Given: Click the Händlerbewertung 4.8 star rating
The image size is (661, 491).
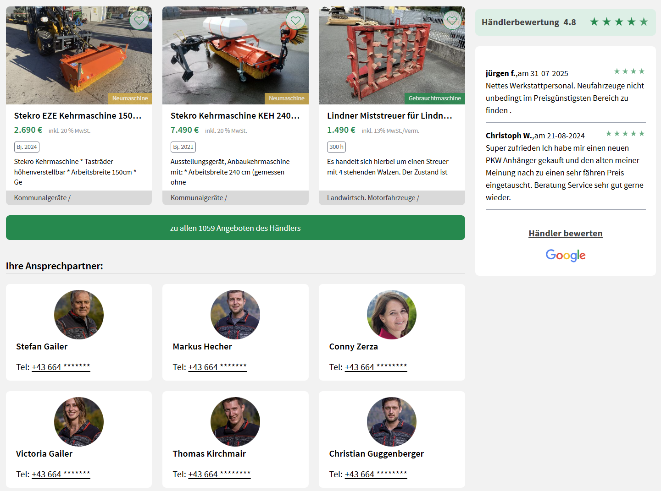Looking at the screenshot, I should click(x=618, y=22).
